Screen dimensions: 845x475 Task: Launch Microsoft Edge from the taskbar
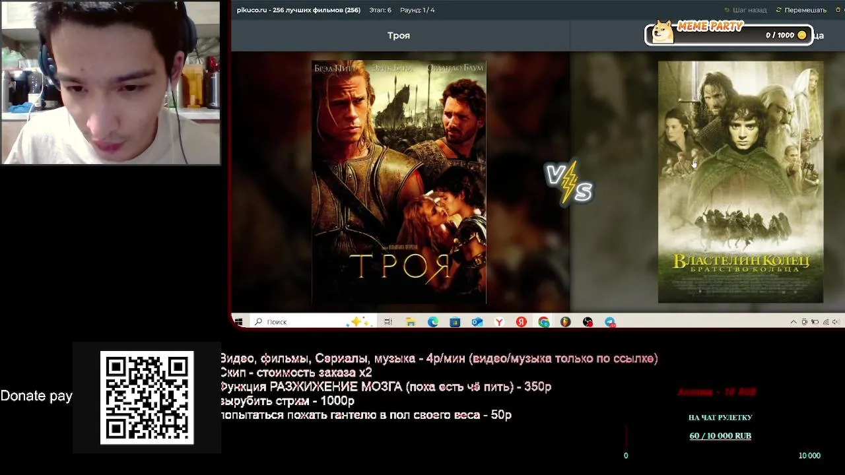click(x=432, y=322)
